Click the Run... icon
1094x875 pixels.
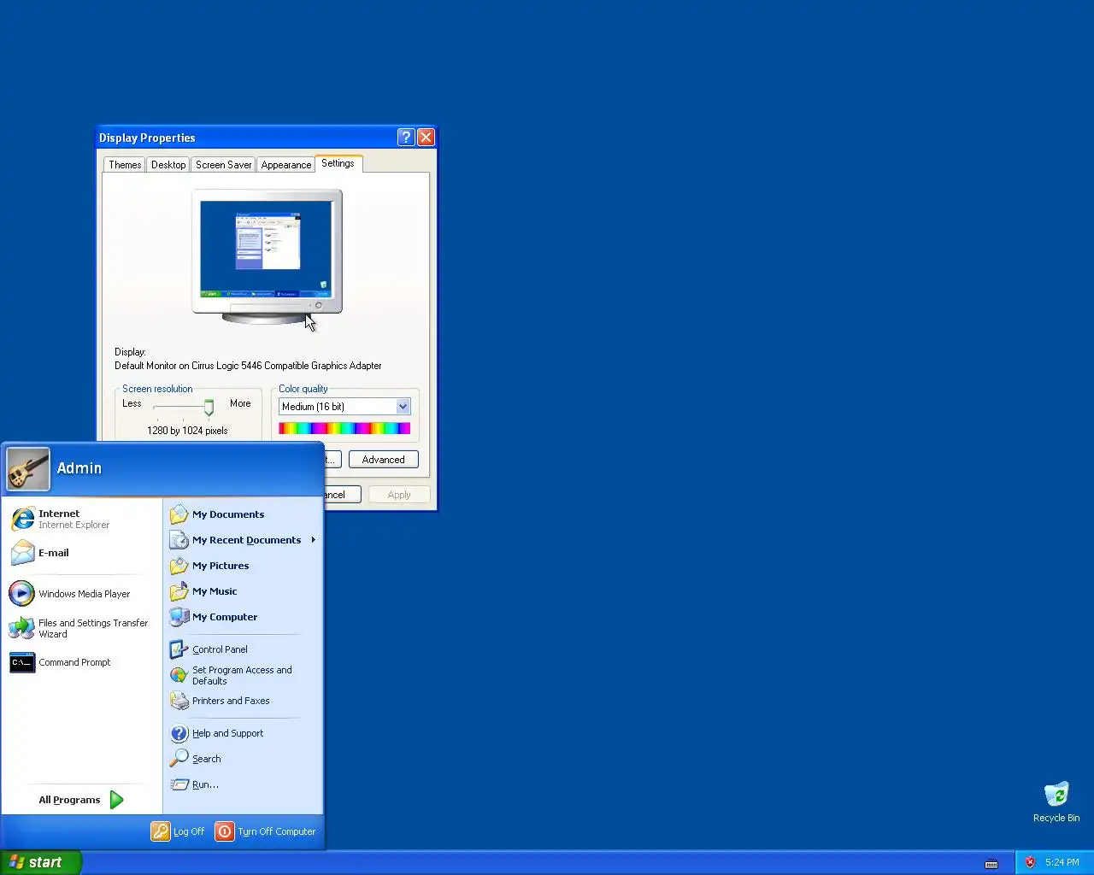coord(179,784)
